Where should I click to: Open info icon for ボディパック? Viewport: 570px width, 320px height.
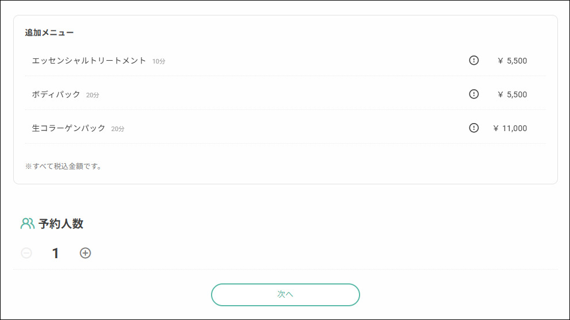coord(474,94)
